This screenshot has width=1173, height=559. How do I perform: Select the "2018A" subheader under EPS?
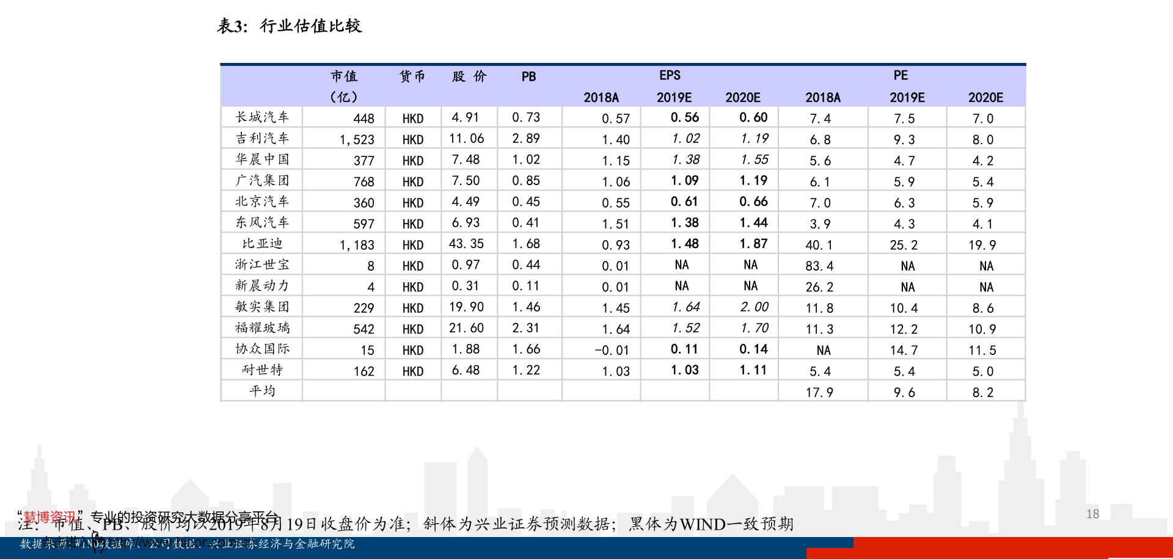(601, 98)
